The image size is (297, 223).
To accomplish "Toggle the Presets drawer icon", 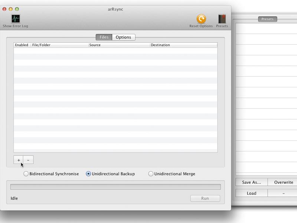I will pyautogui.click(x=222, y=19).
